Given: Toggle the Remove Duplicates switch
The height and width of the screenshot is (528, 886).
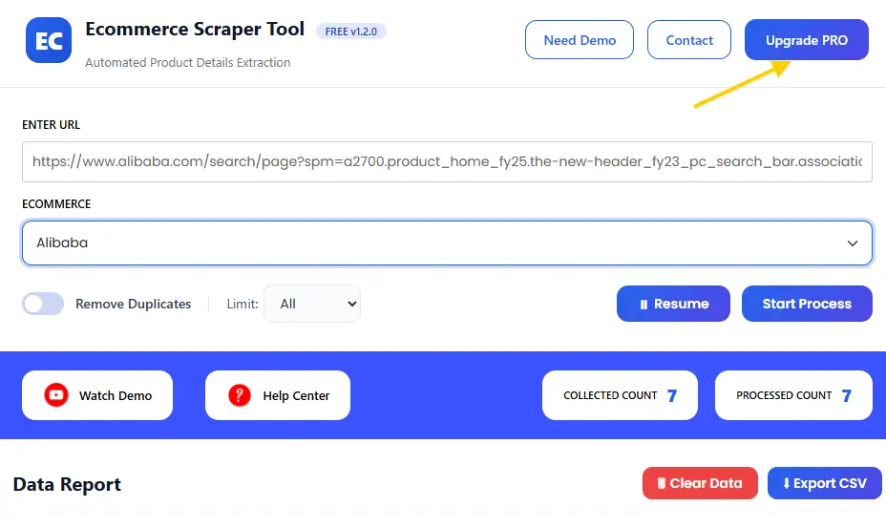Looking at the screenshot, I should [x=43, y=304].
